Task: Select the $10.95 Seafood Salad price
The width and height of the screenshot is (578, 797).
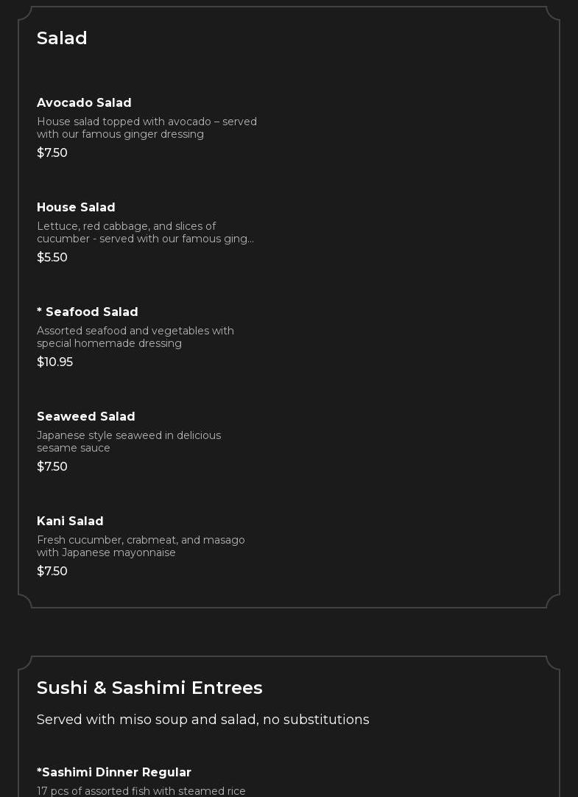Action: tap(55, 362)
